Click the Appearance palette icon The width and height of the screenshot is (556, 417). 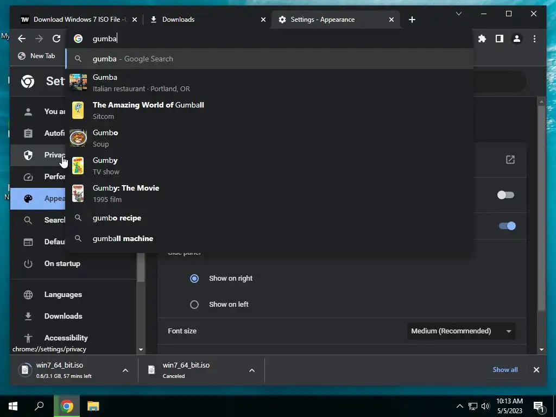pos(28,199)
